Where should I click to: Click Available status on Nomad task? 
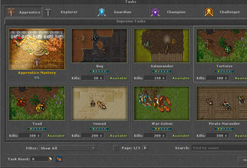coord(118,136)
